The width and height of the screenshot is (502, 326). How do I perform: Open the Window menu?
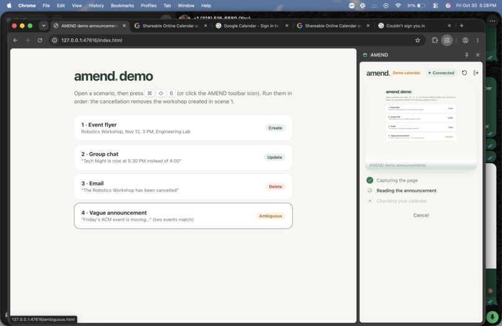tap(186, 6)
